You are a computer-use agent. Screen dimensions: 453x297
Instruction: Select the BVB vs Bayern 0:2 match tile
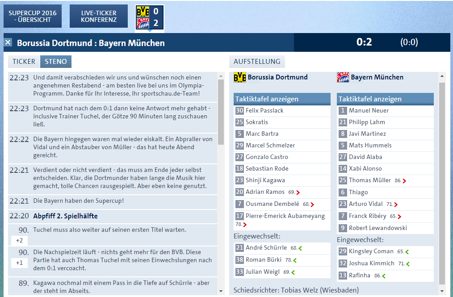pos(150,17)
